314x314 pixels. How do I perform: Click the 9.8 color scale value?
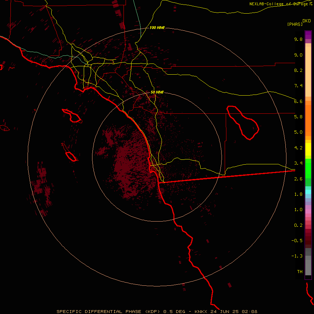pos(298,39)
